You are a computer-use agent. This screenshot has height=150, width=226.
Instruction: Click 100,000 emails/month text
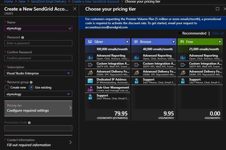click(112, 49)
